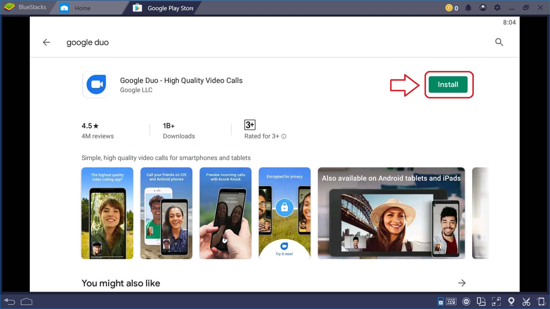
Task: Open the keyboard controls icon
Action: (451, 302)
